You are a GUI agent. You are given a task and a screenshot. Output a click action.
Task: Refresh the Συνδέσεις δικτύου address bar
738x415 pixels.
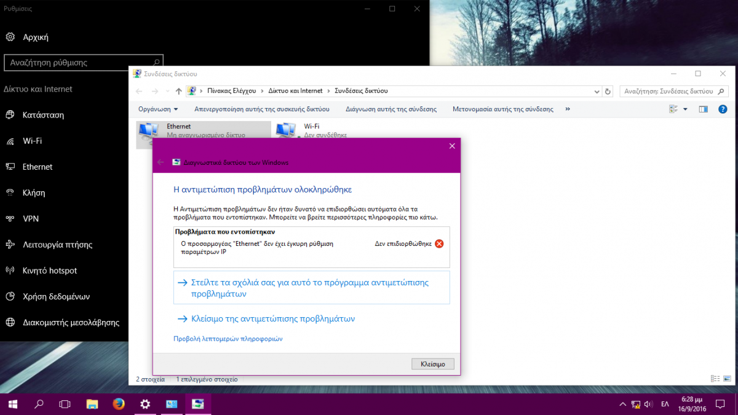pyautogui.click(x=608, y=91)
